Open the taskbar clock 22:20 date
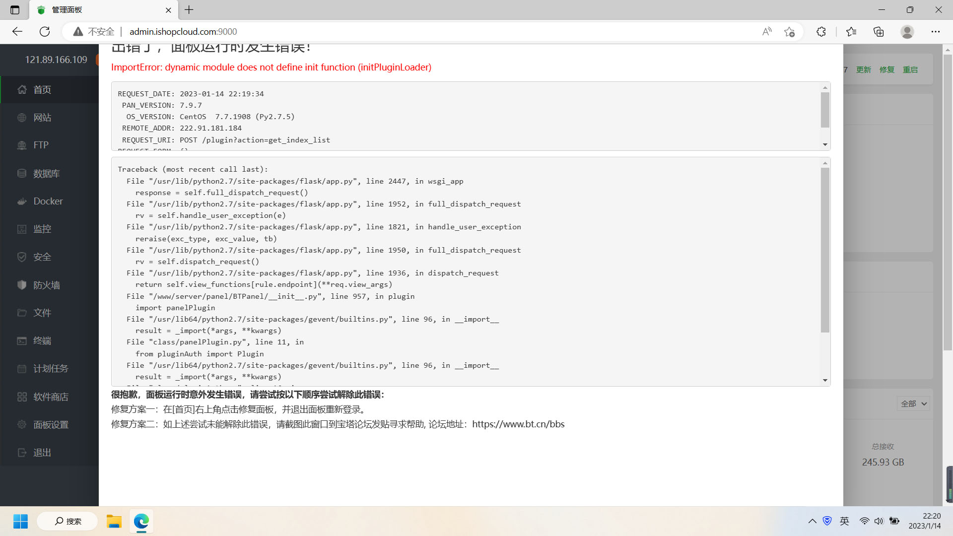The image size is (953, 536). pos(924,521)
